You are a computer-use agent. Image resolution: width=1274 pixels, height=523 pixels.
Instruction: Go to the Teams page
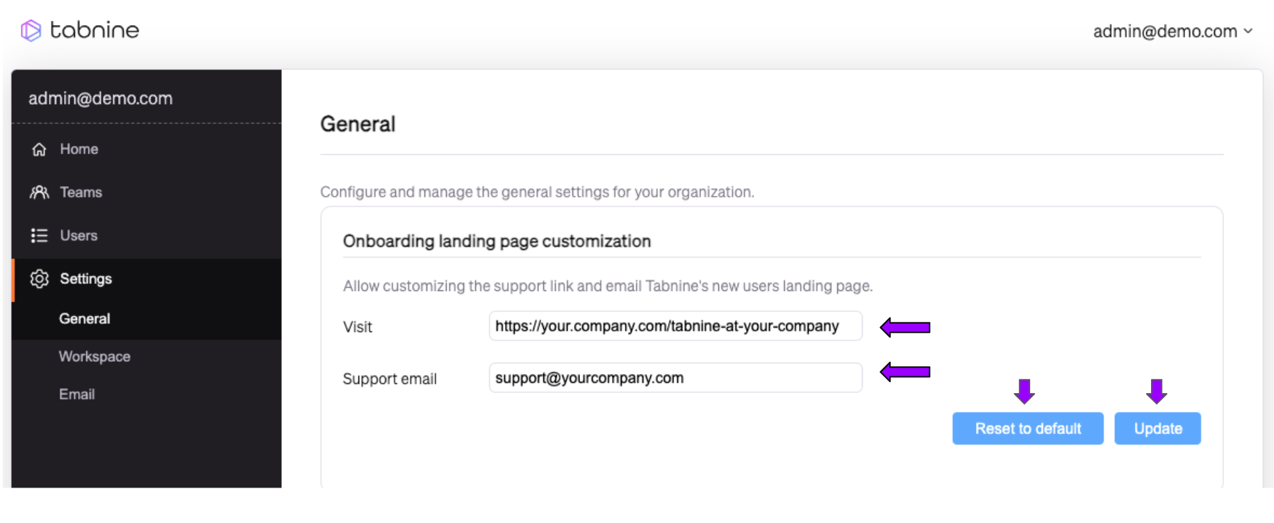click(x=81, y=192)
